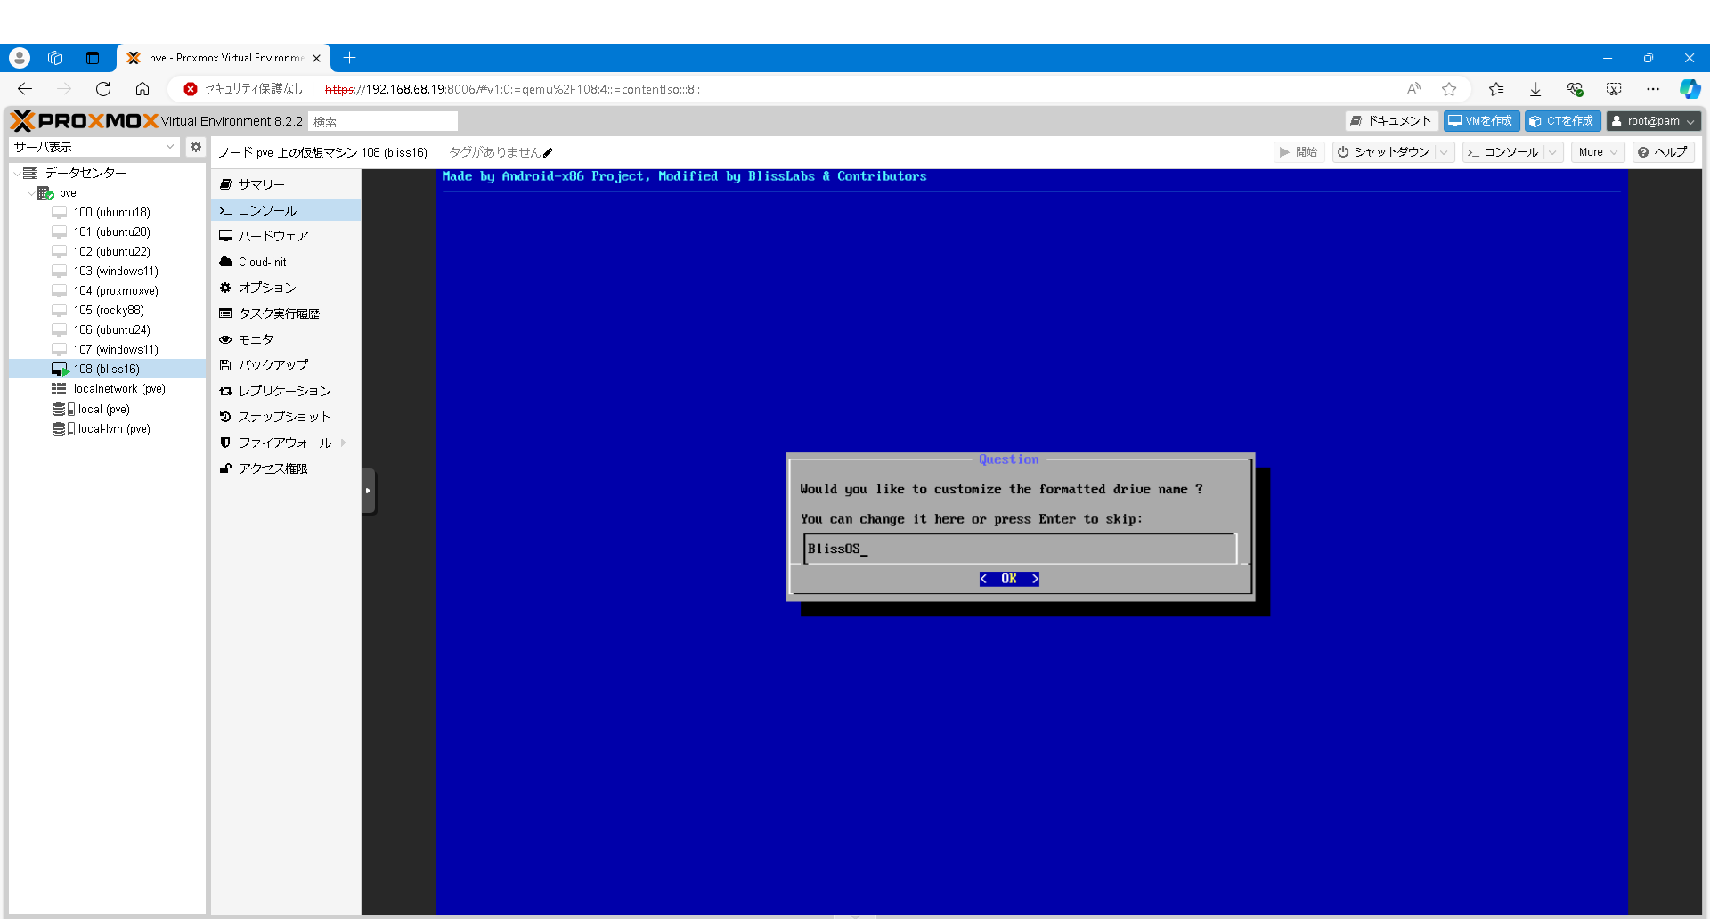The height and width of the screenshot is (919, 1710).
Task: Open the Summary tab (サマリー)
Action: point(286,184)
